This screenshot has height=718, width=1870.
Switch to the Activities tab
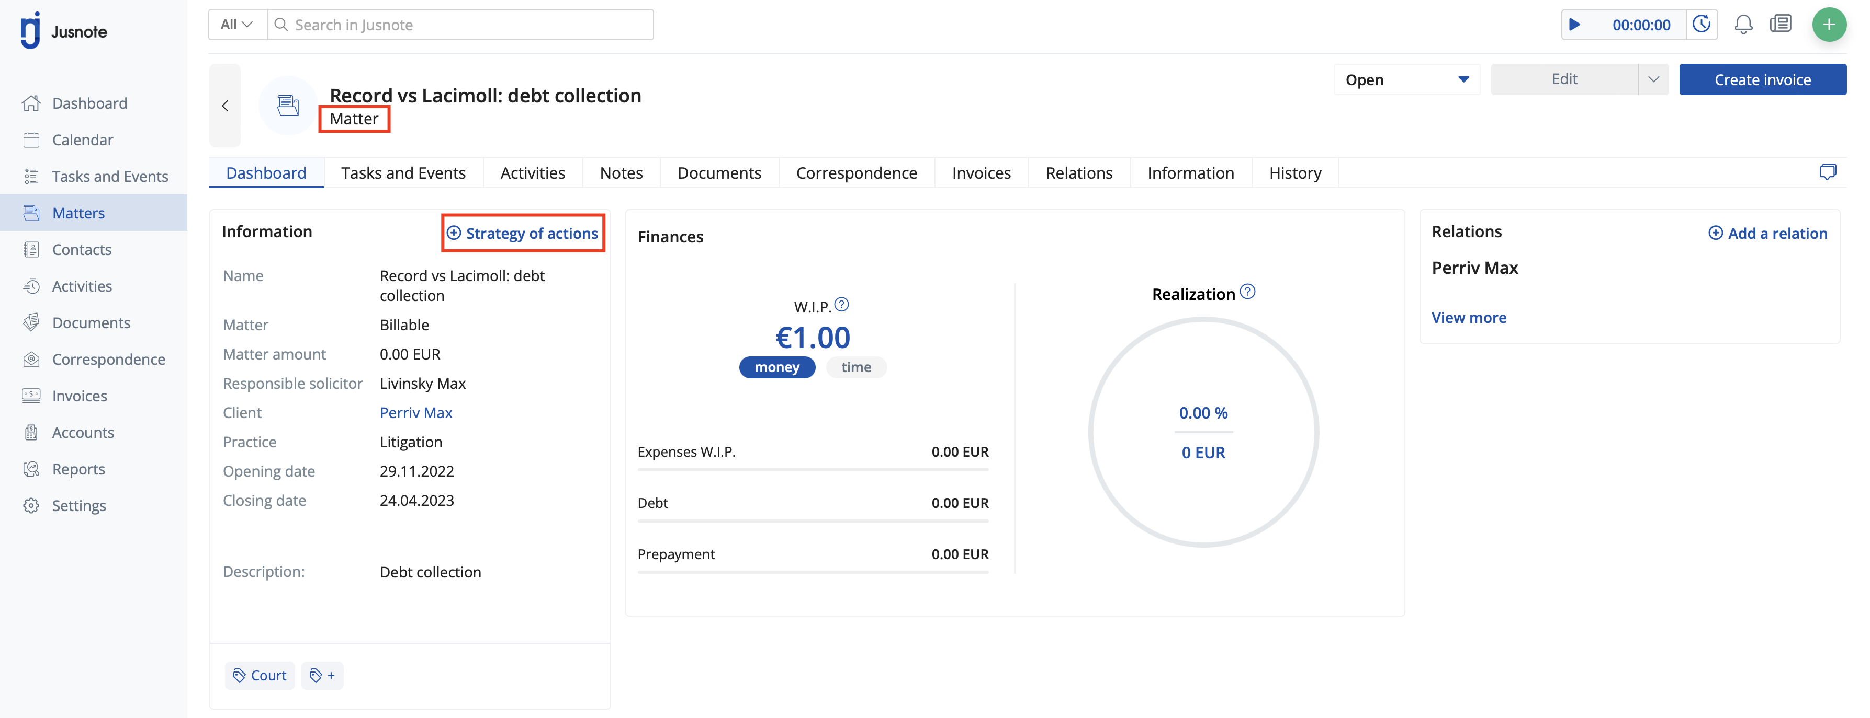[x=533, y=172]
